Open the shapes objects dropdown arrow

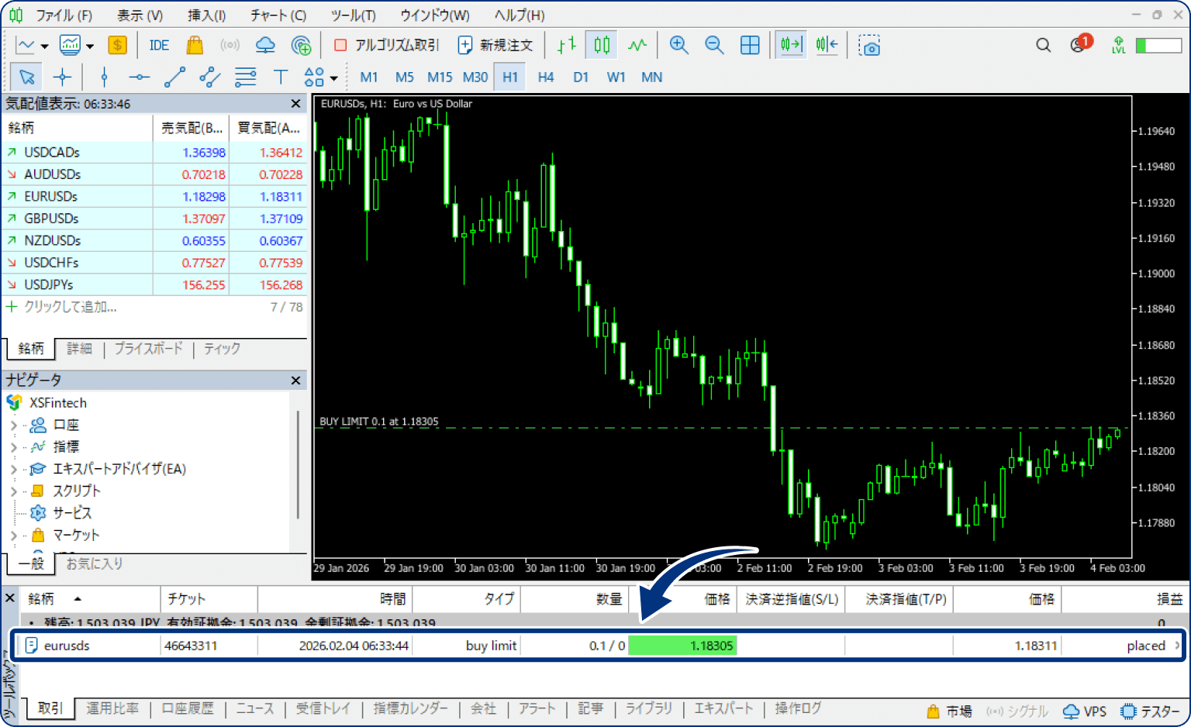[x=334, y=78]
